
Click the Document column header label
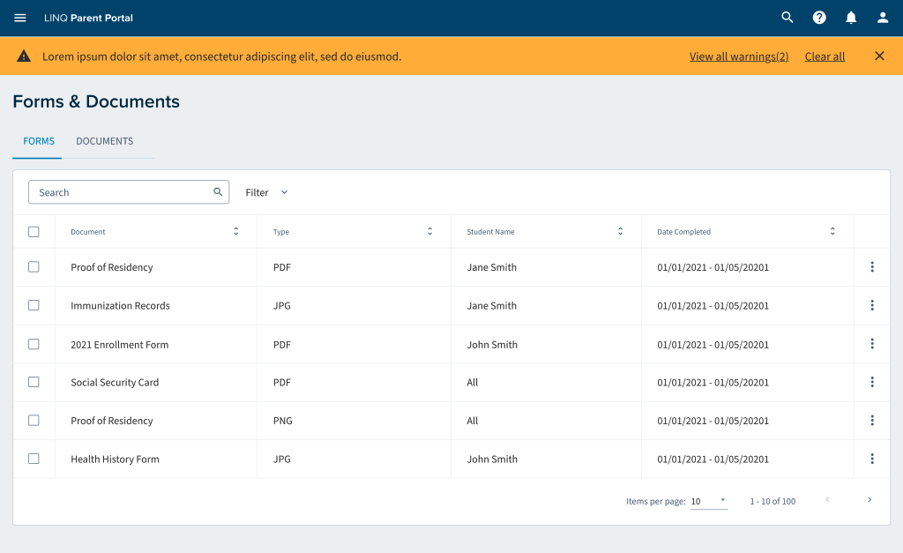point(88,232)
